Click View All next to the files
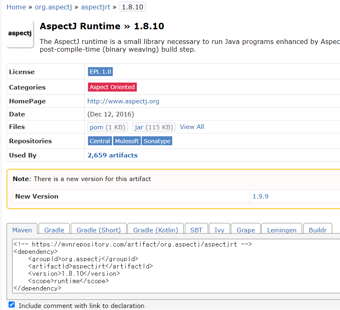 [192, 127]
